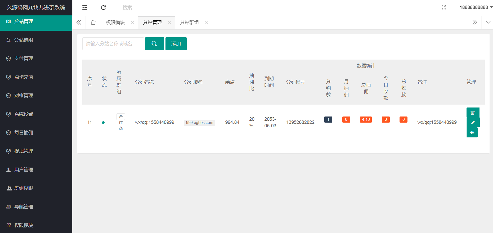Click the magnifier search button
Image resolution: width=493 pixels, height=233 pixels.
tap(154, 44)
